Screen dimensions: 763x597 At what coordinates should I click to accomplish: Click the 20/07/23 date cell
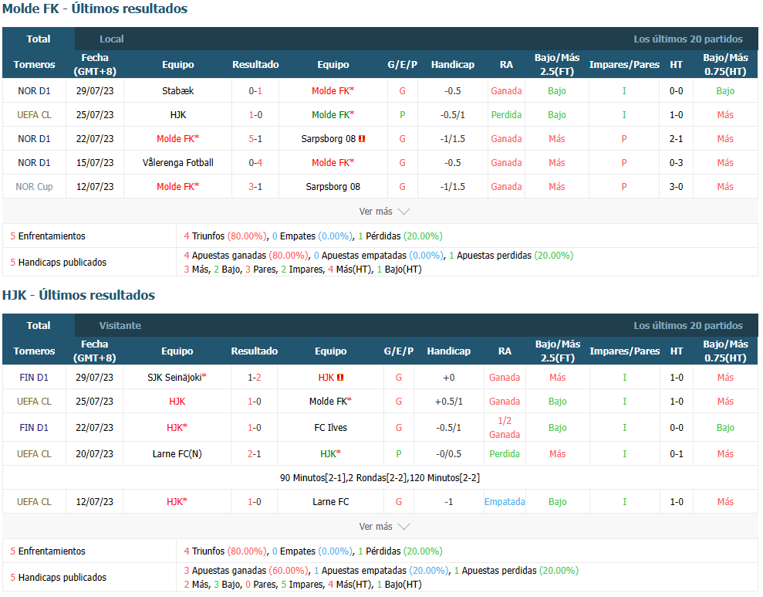tap(94, 454)
